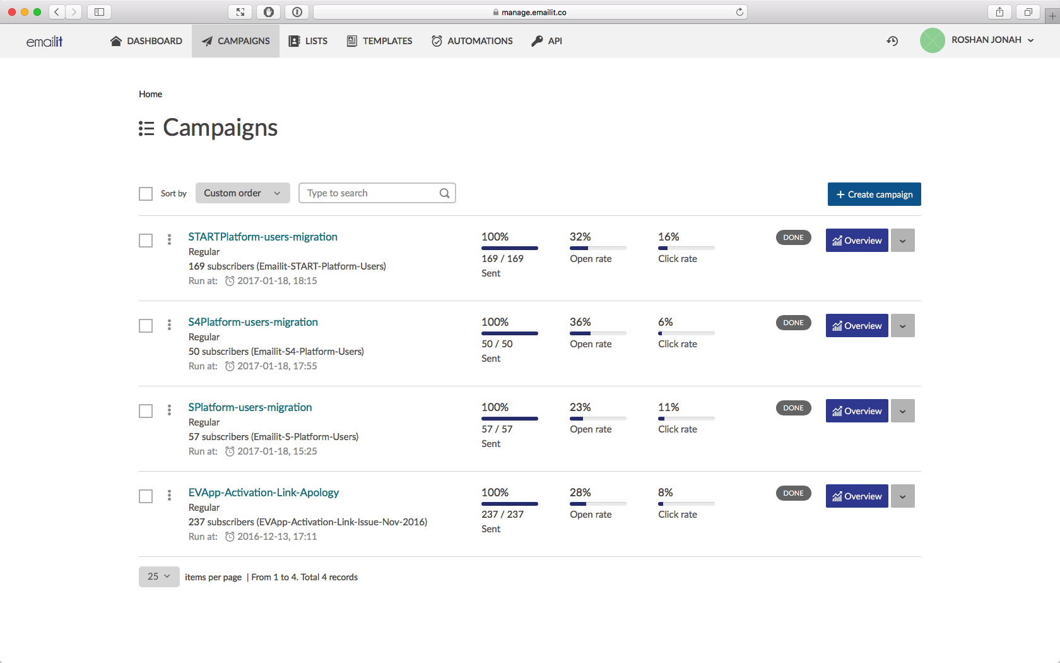Click the history icon near the profile
Viewport: 1060px width, 663px height.
[892, 40]
